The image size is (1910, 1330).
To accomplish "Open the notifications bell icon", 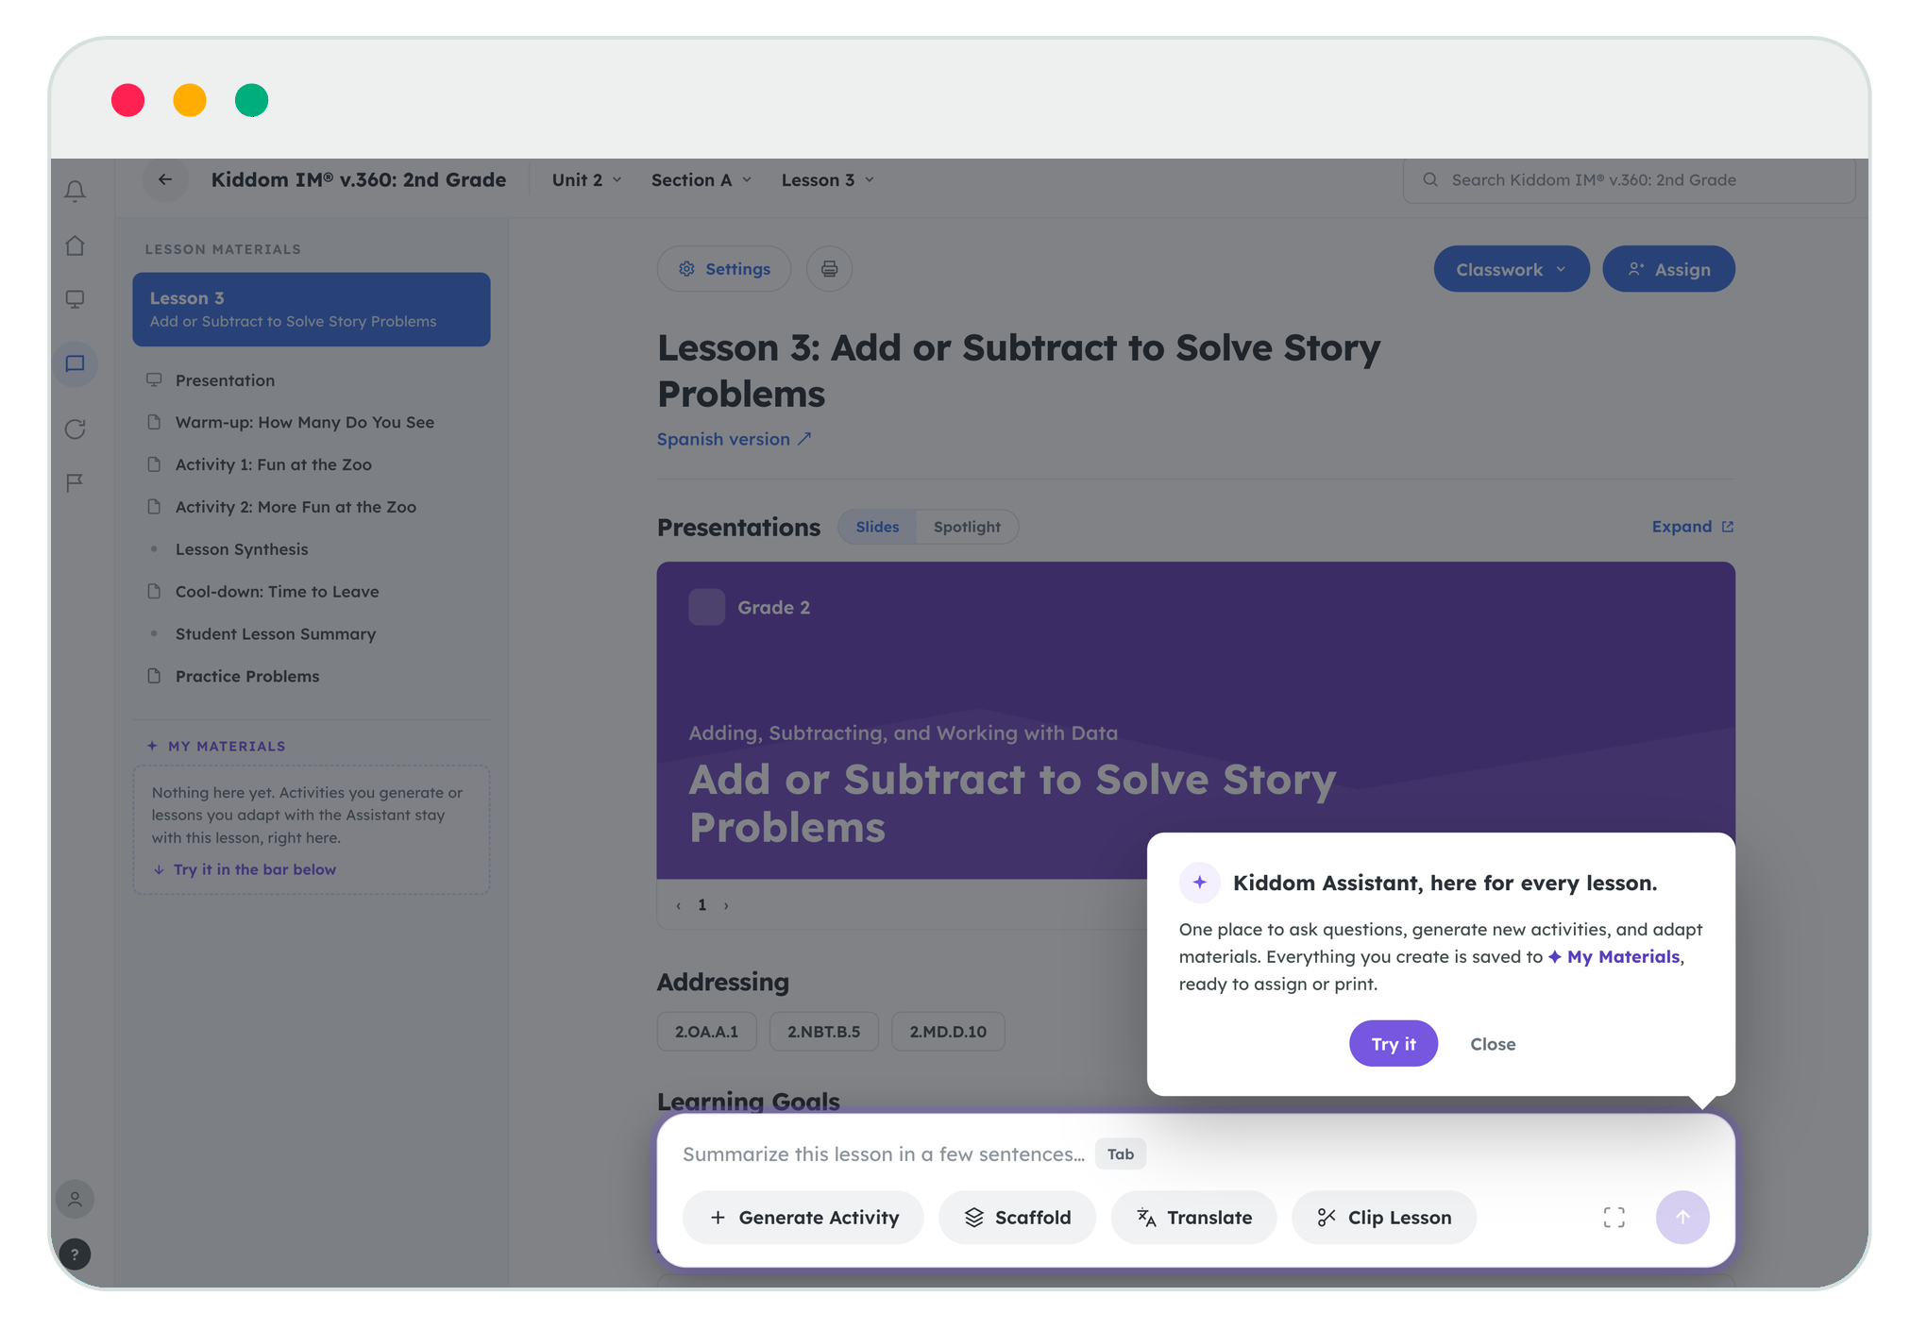I will (x=75, y=191).
